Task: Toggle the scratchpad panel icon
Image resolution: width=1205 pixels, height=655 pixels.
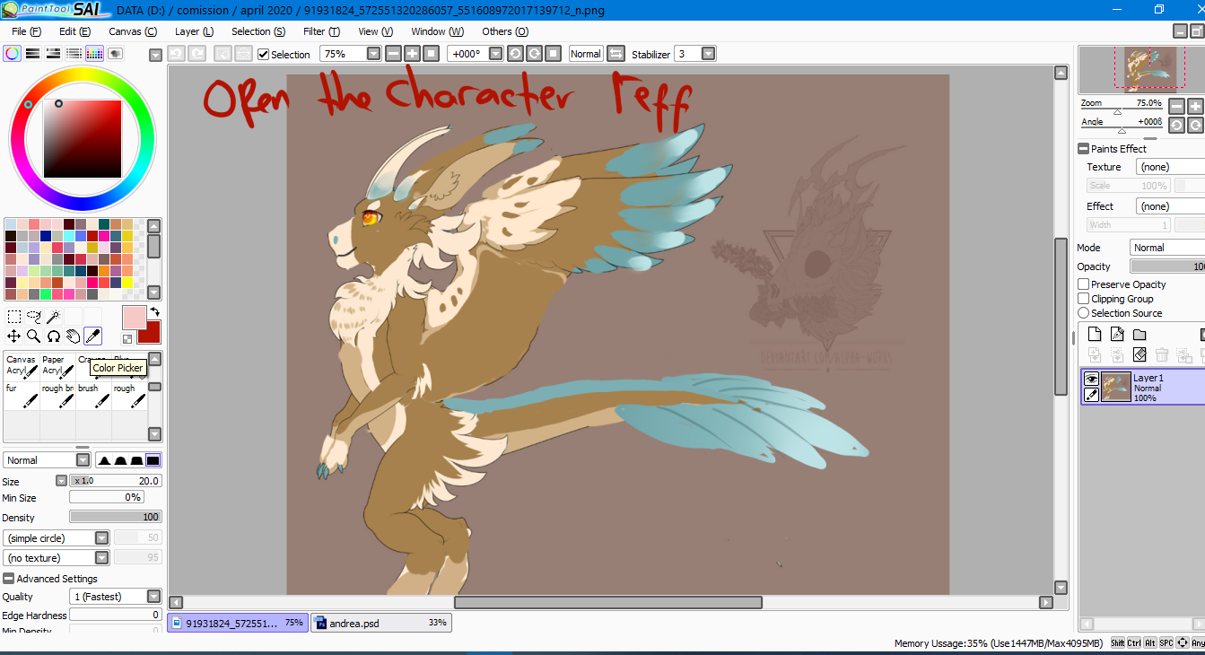Action: 116,54
